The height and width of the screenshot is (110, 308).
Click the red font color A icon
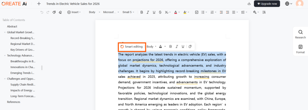click(x=176, y=12)
